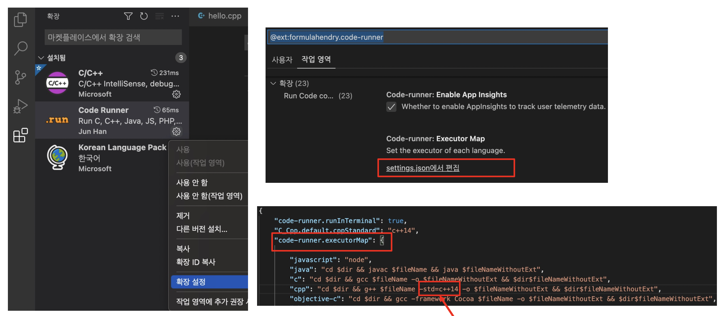721x316 pixels.
Task: Click the filter extensions icon
Action: [x=128, y=16]
